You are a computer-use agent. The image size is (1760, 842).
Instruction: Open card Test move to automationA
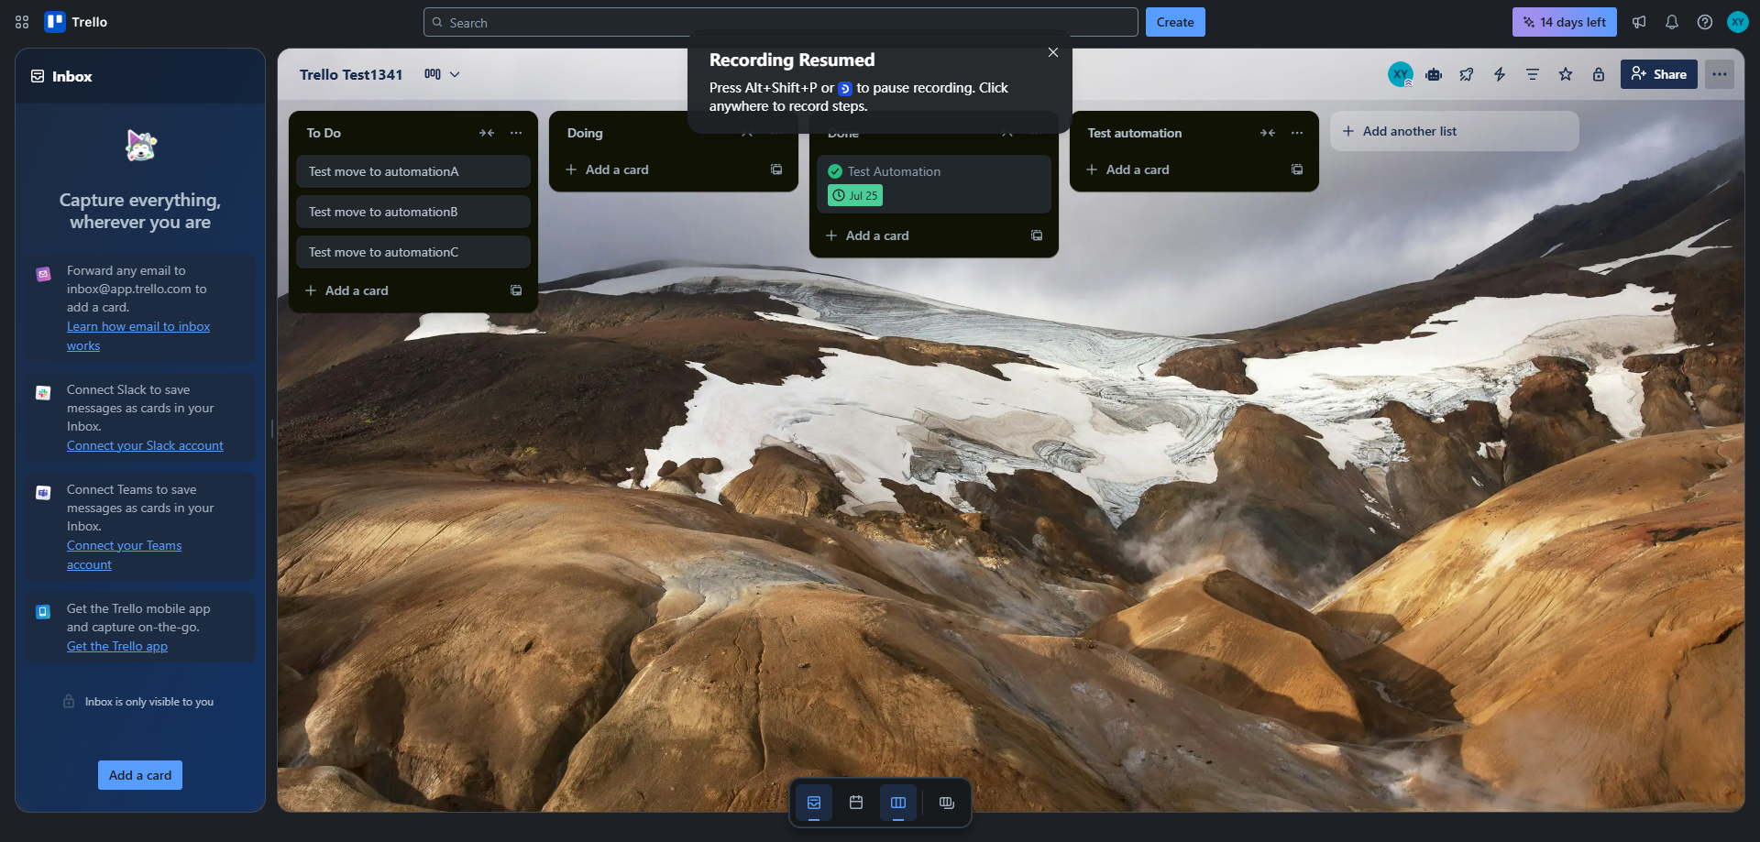pyautogui.click(x=413, y=171)
